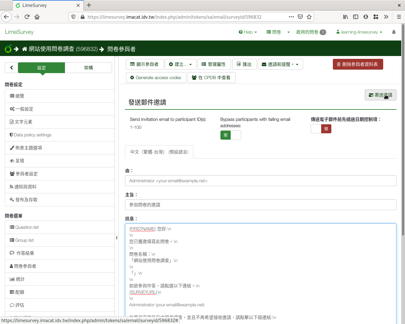Open Group list in survey menu
405x324 pixels.
[x=60, y=240]
